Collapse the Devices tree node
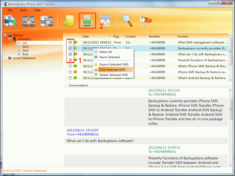Screen dimensions: 235x176 pyautogui.click(x=5, y=35)
